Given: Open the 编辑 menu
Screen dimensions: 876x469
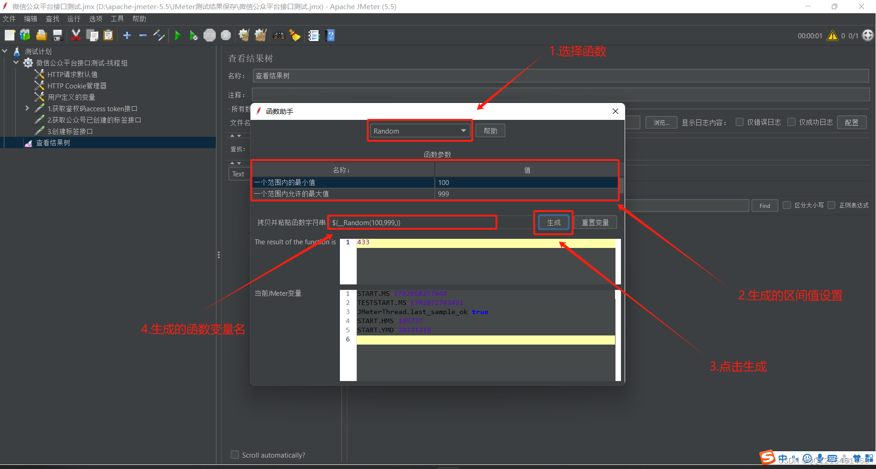Looking at the screenshot, I should [x=31, y=19].
